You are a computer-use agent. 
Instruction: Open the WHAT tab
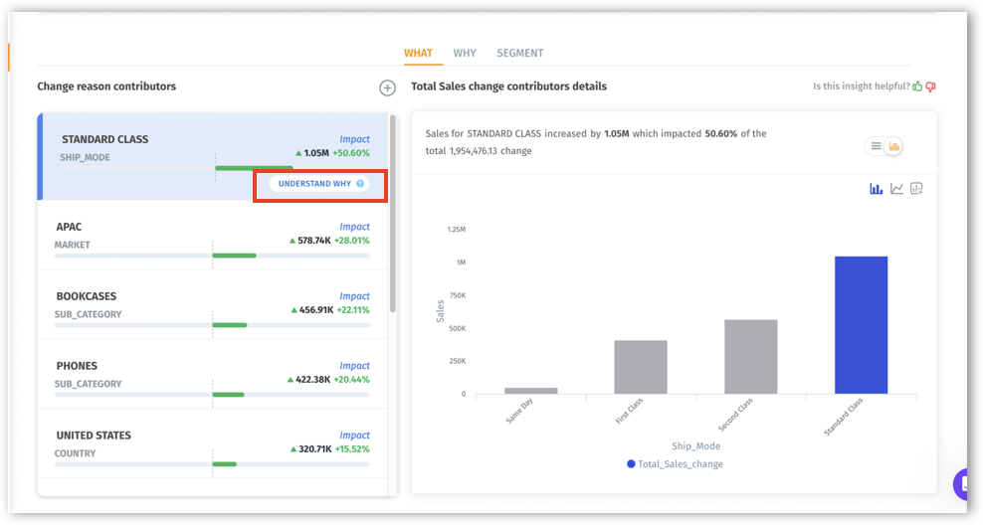click(x=418, y=53)
